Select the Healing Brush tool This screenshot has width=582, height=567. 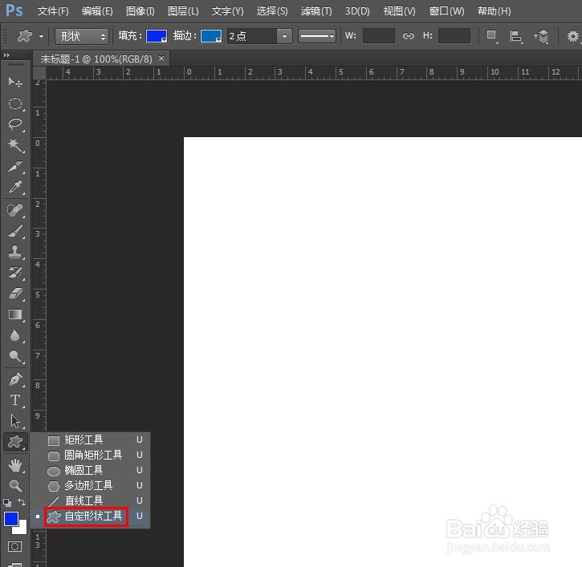15,210
